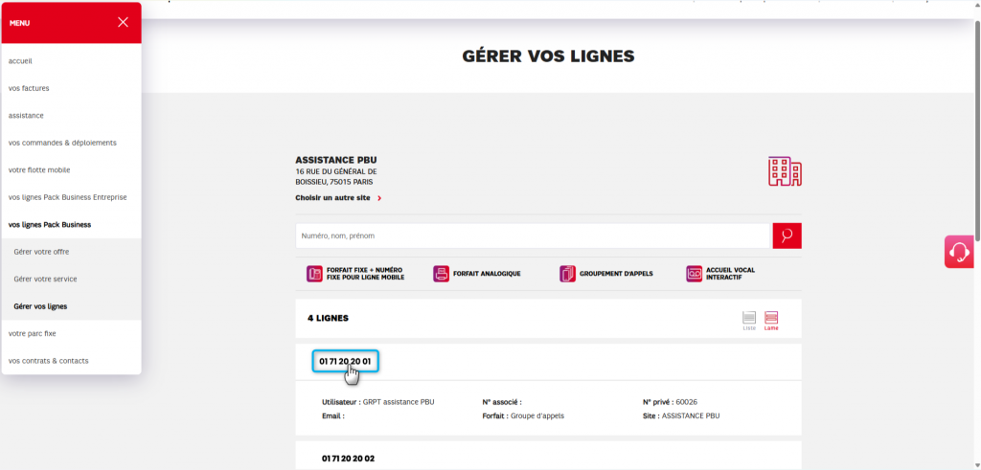Go to accueil in menu
The image size is (981, 470).
click(x=20, y=61)
